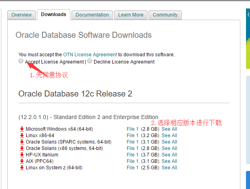The width and height of the screenshot is (250, 189).
Task: Click the Linux x86-64 platform label
Action: tap(40, 136)
